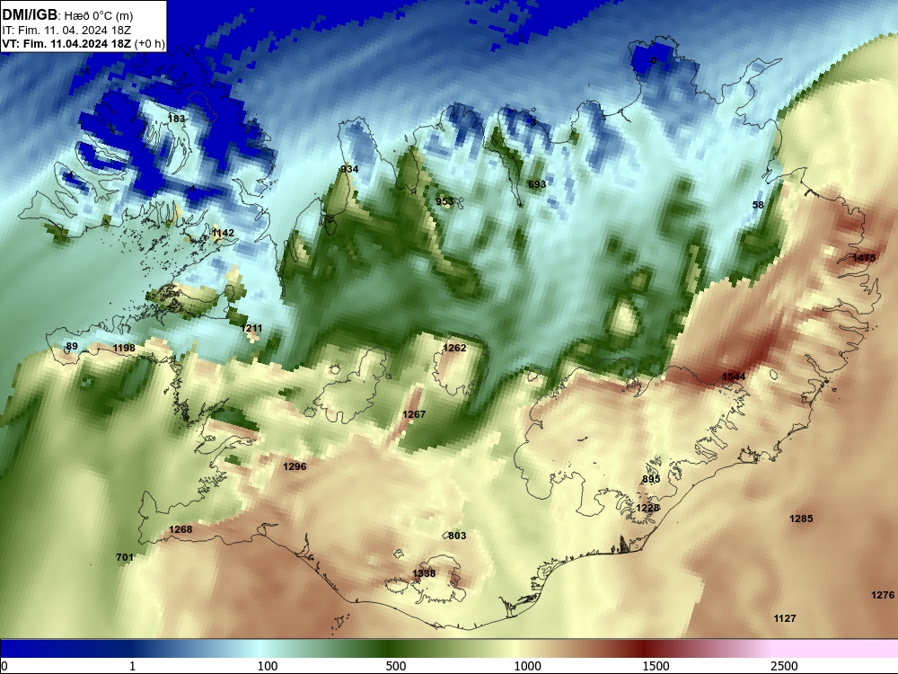Click the DMI/IGB title text
The width and height of the screenshot is (898, 674).
[x=30, y=15]
